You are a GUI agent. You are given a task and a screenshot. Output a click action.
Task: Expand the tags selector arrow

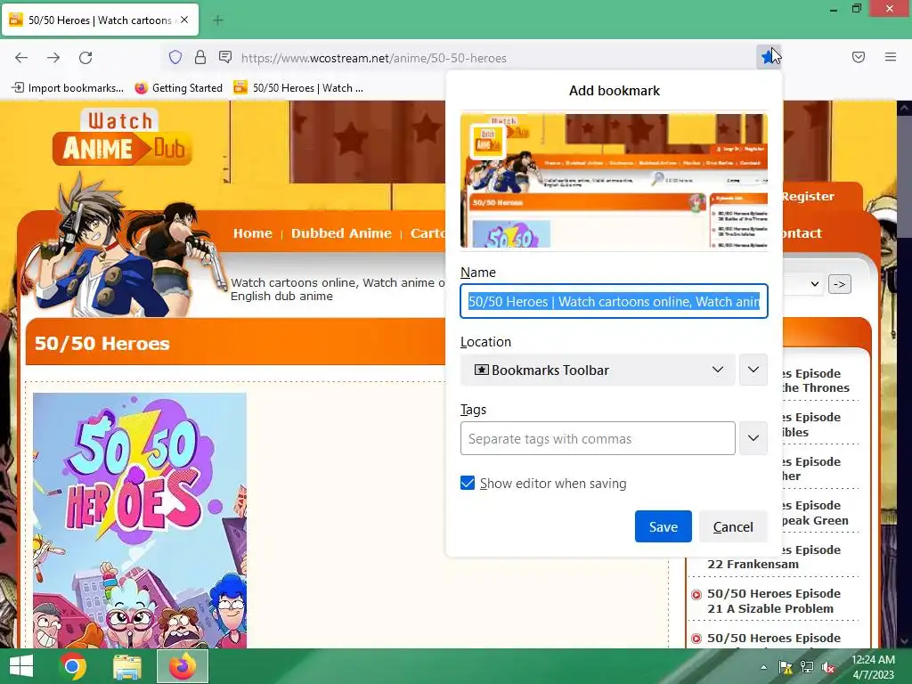pyautogui.click(x=753, y=438)
